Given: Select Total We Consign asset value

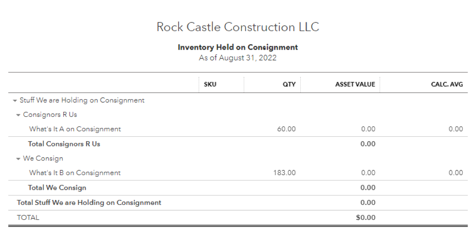Looking at the screenshot, I should pos(368,188).
